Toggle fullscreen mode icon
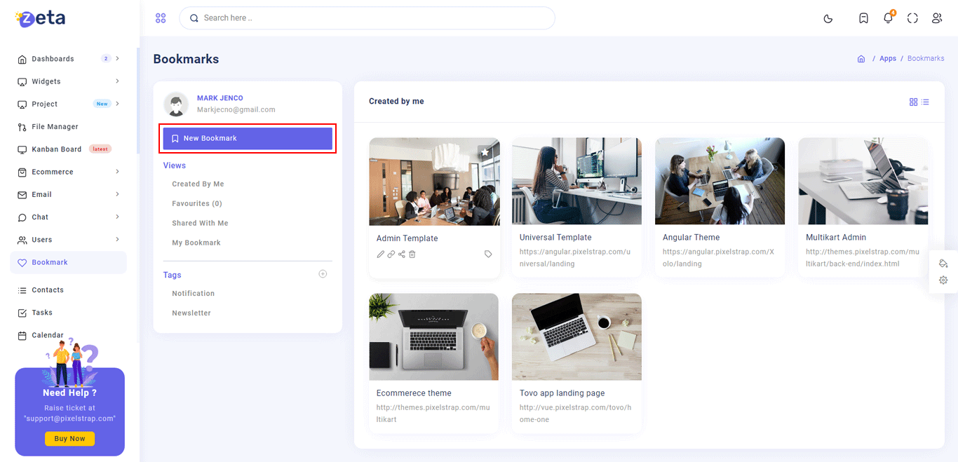 [912, 18]
